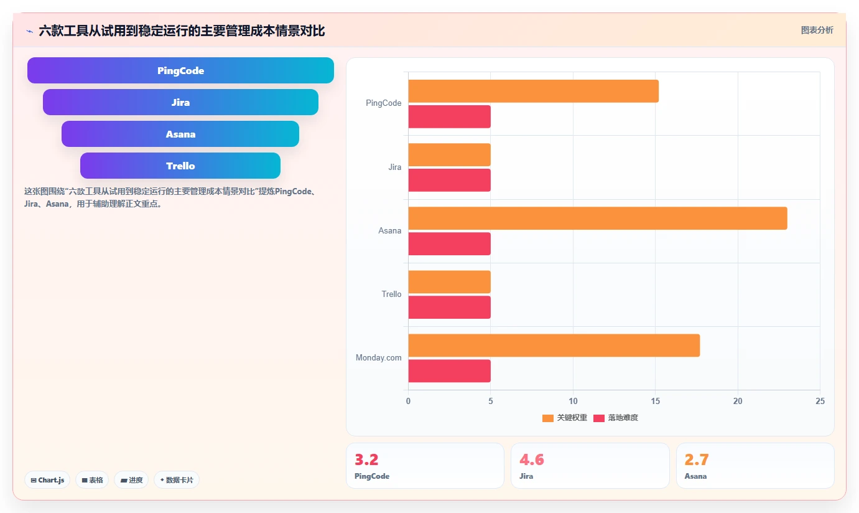Click Jira's orange 关键权重 bar
The image size is (859, 513).
pyautogui.click(x=449, y=154)
